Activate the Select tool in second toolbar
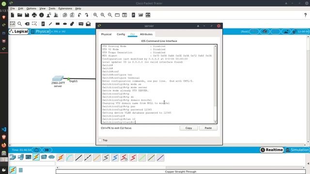The height and width of the screenshot is (174, 310). (13, 24)
